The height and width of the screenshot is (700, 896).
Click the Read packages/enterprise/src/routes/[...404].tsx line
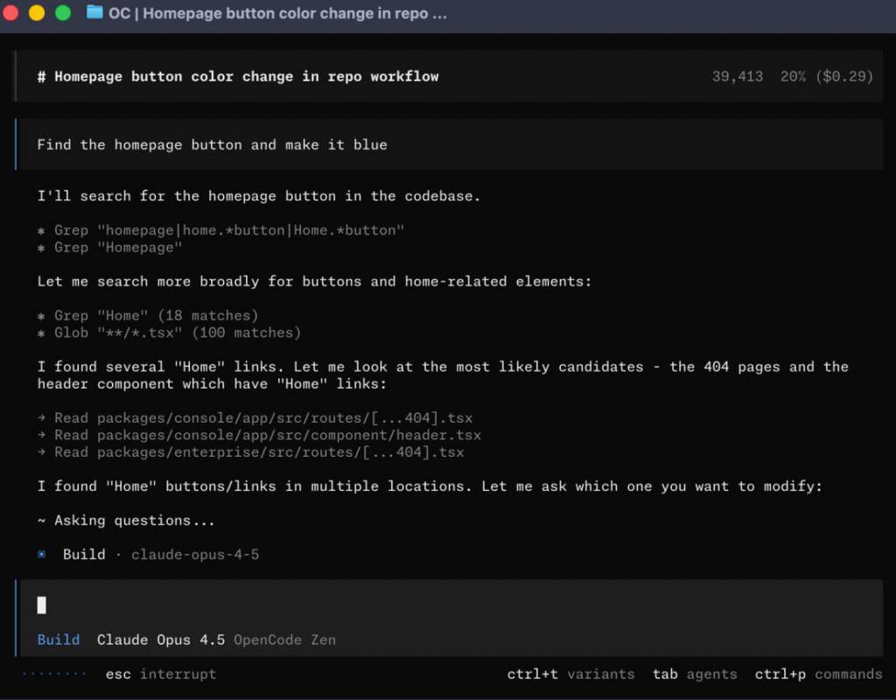pos(251,452)
